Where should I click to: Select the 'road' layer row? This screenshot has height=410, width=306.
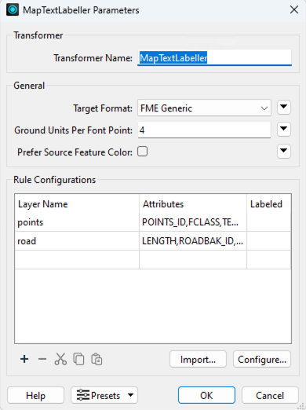[x=153, y=241]
